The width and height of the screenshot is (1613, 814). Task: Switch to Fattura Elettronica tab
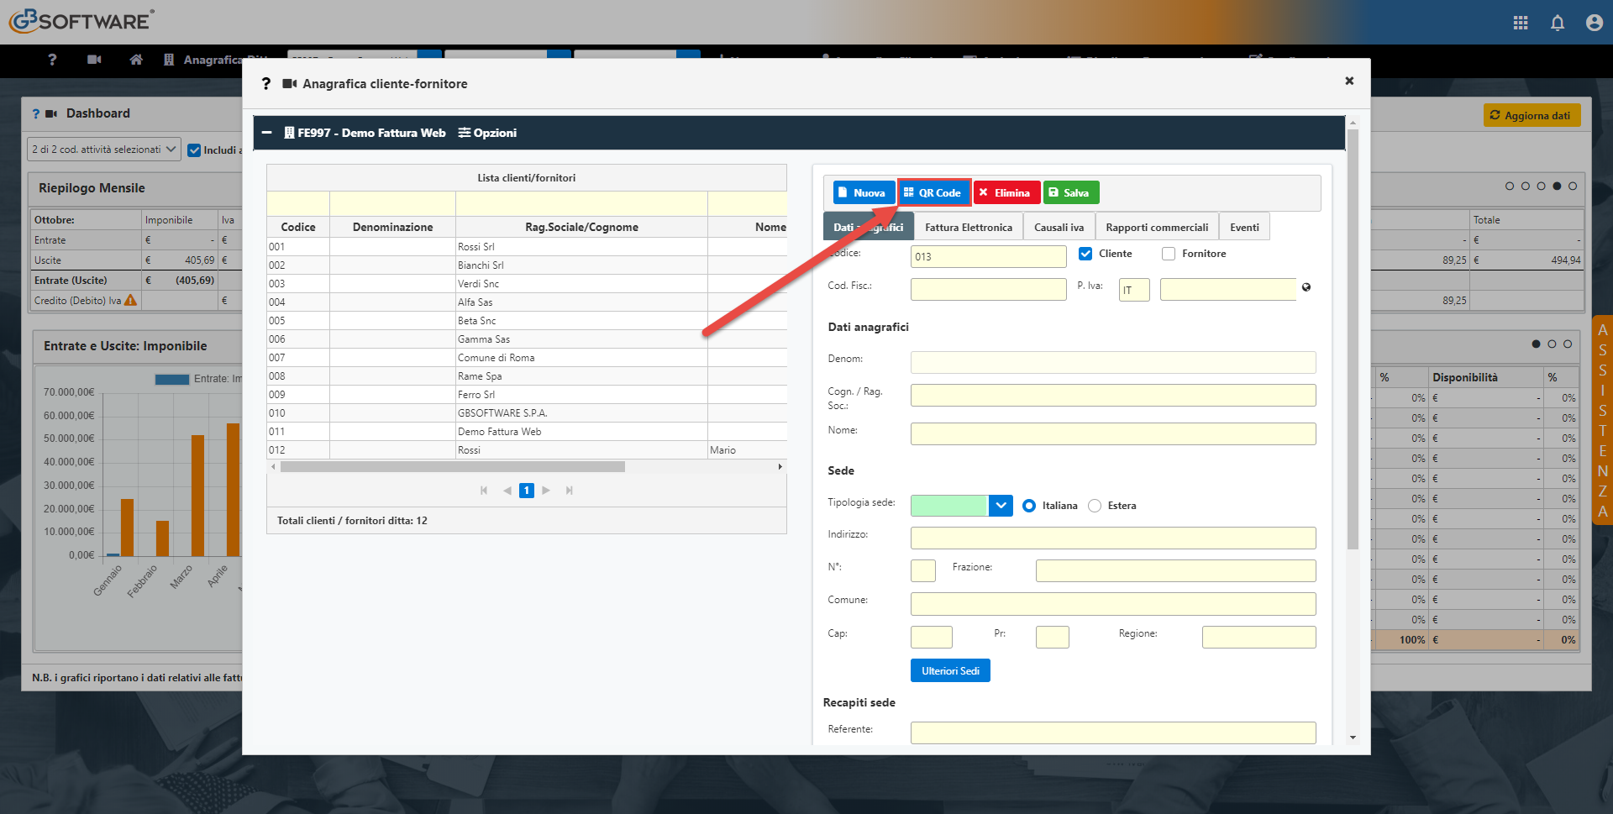point(968,228)
